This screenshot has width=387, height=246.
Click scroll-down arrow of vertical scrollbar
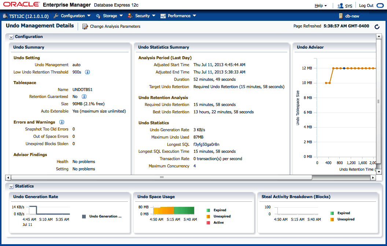coord(379,172)
